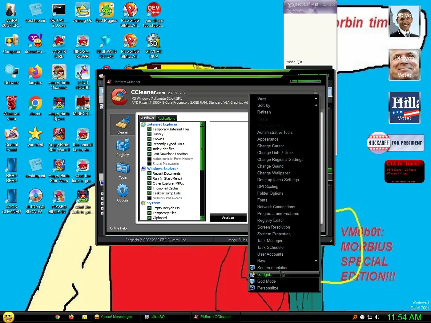Click Chrome icon in taskbar quick launch
Viewport: 431px width, 323px height.
[x=58, y=317]
